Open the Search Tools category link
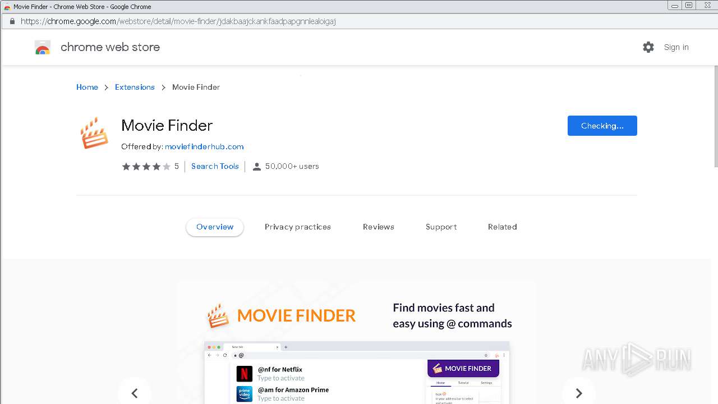This screenshot has height=404, width=718. (x=215, y=166)
